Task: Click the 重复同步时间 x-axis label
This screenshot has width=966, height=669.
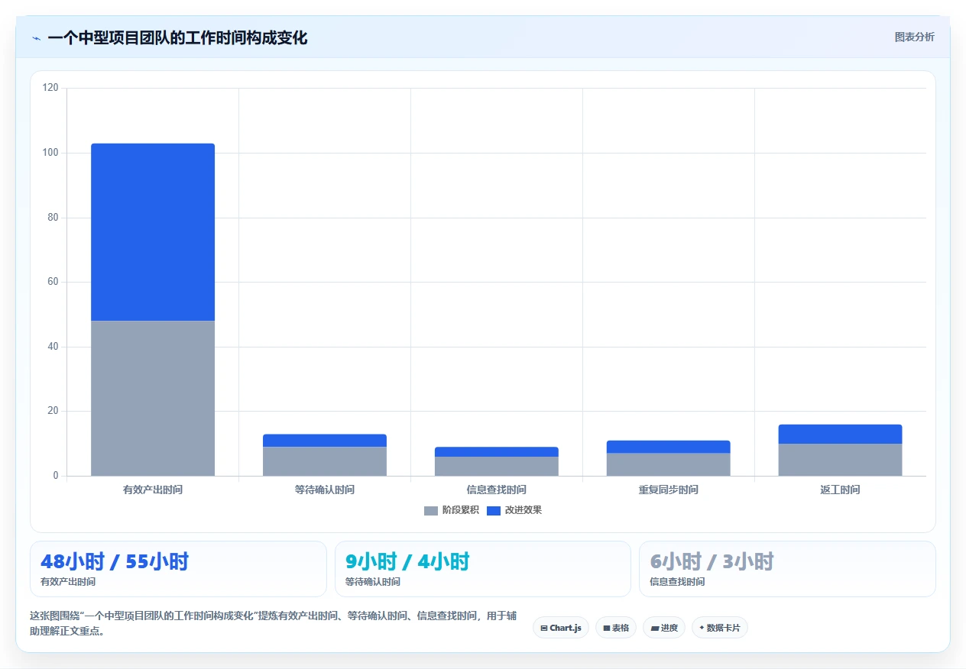Action: pos(669,490)
